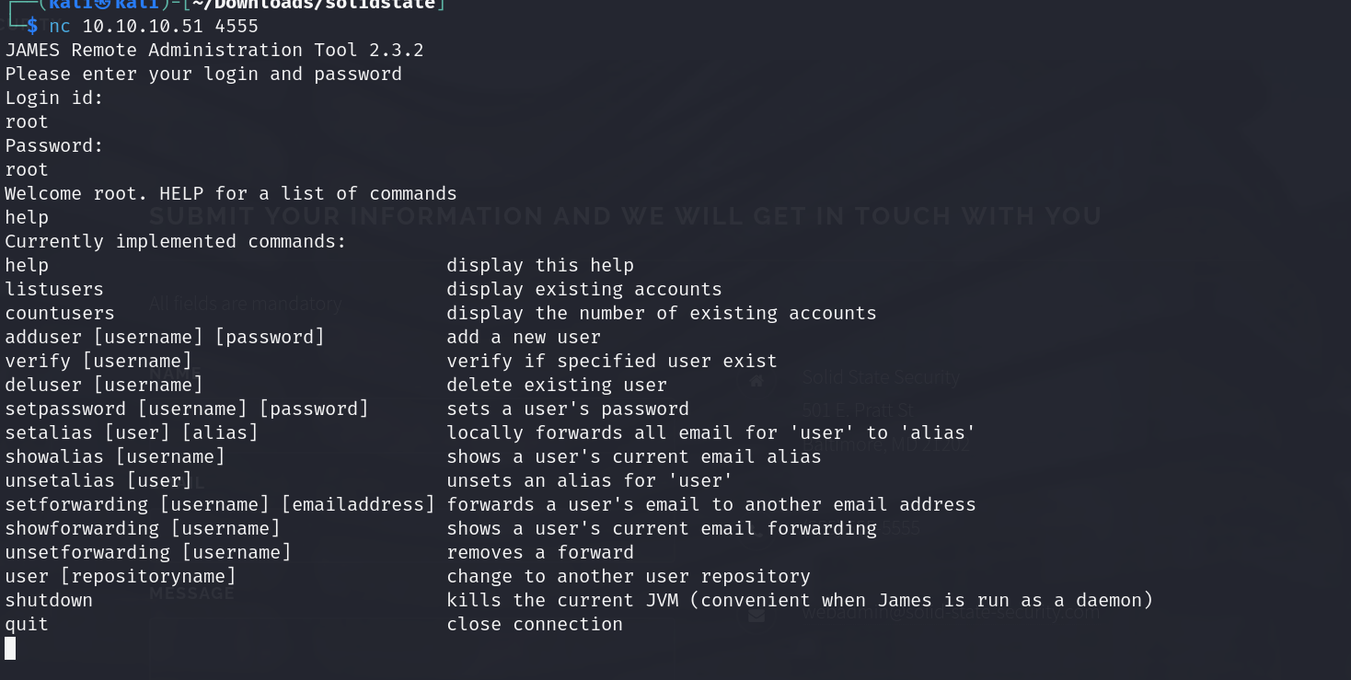Click the terminal cursor block at bottom
Viewport: 1351px width, 680px height.
10,648
